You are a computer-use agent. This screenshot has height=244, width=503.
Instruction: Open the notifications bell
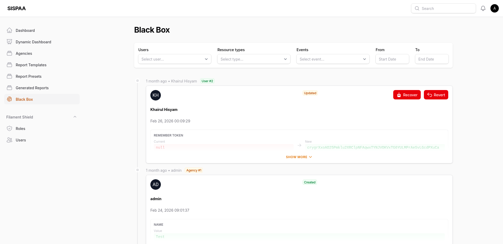483,8
